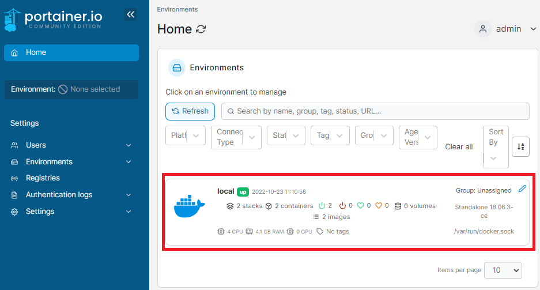Image resolution: width=540 pixels, height=290 pixels.
Task: Click the Group: Unassigned text
Action: [484, 190]
